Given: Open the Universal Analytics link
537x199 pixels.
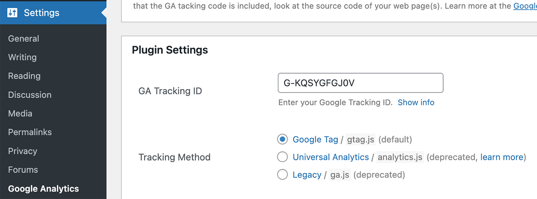Looking at the screenshot, I should [330, 157].
